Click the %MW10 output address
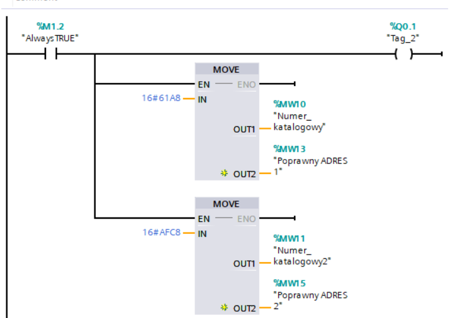 pyautogui.click(x=289, y=104)
